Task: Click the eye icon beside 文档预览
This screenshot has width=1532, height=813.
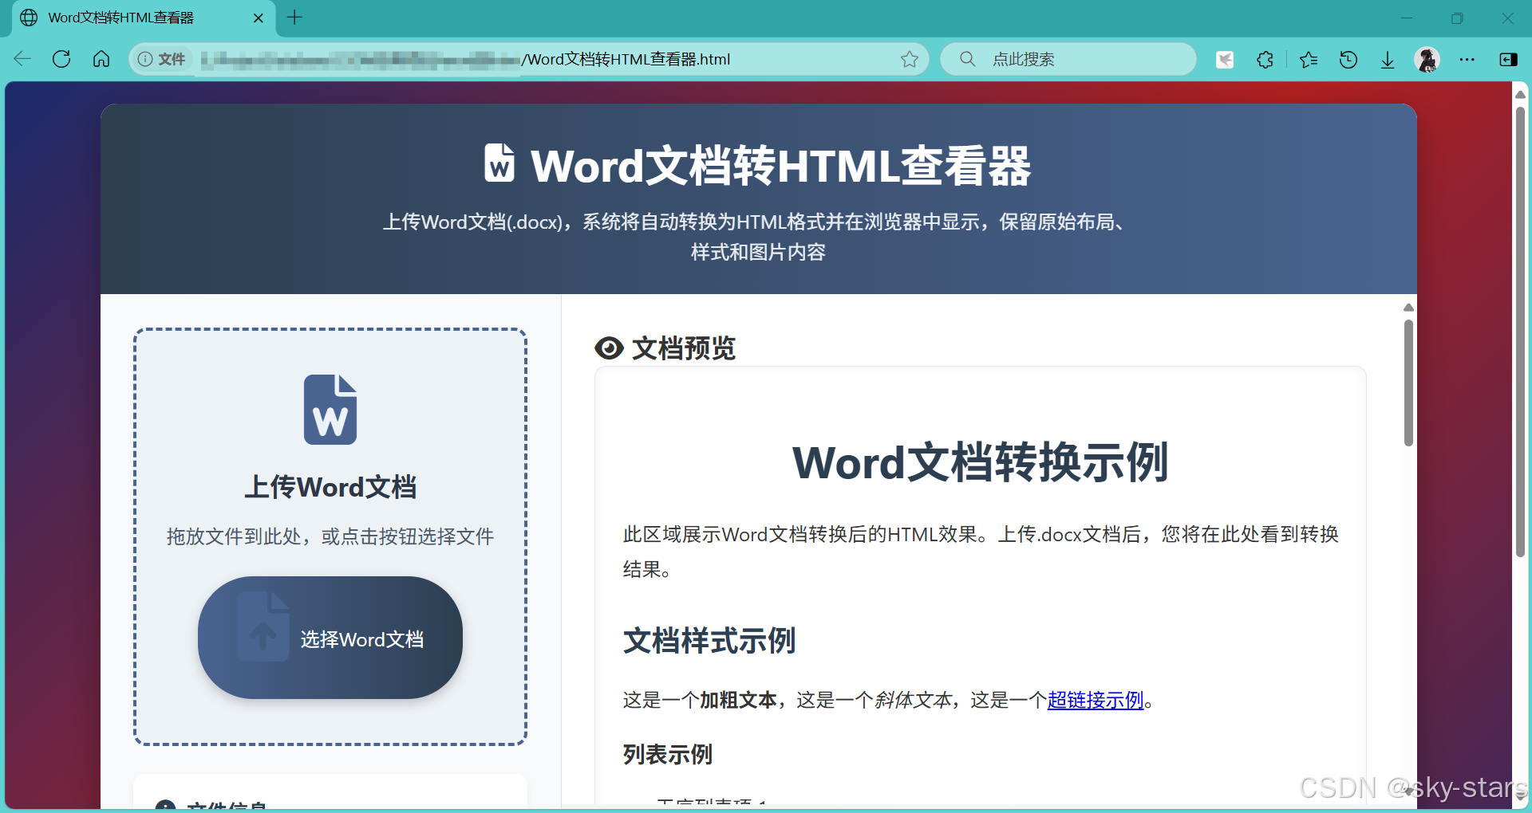Action: click(x=609, y=348)
